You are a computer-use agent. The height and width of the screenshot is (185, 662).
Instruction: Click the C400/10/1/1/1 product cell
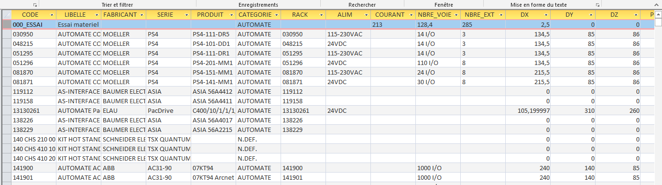213,110
